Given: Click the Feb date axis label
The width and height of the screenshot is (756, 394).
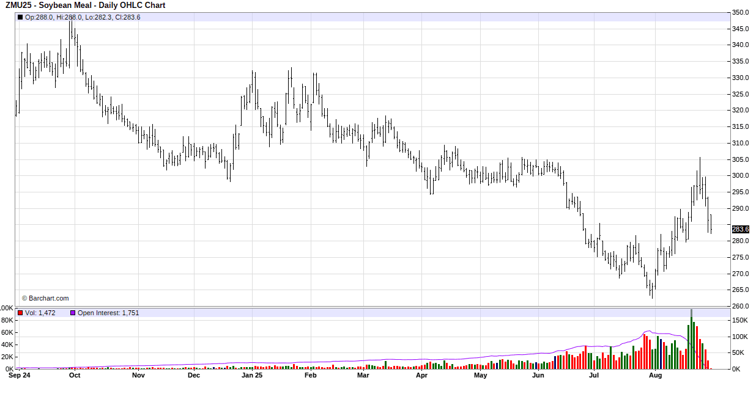Looking at the screenshot, I should (310, 376).
